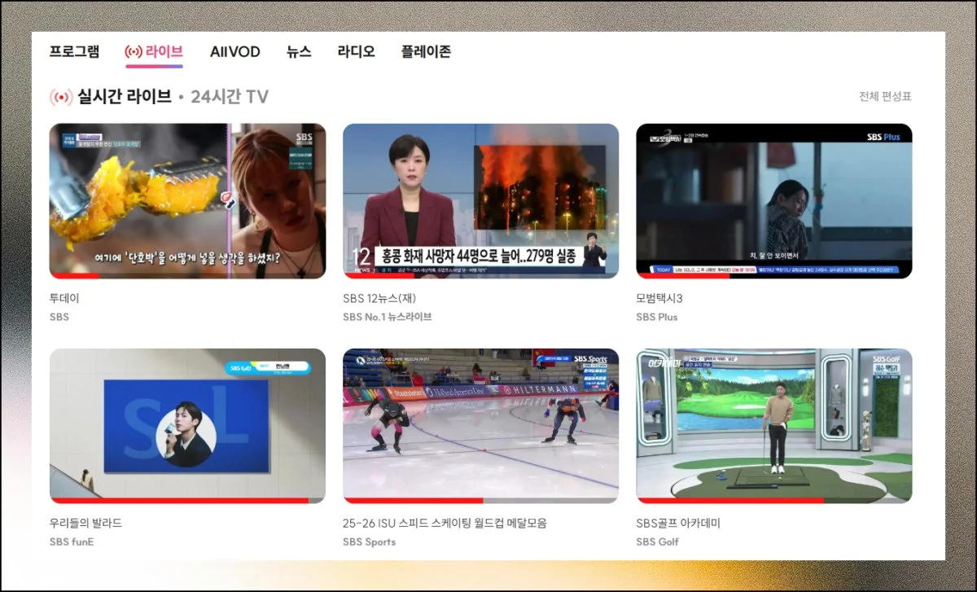Click the SBS Plus channel label

click(656, 317)
